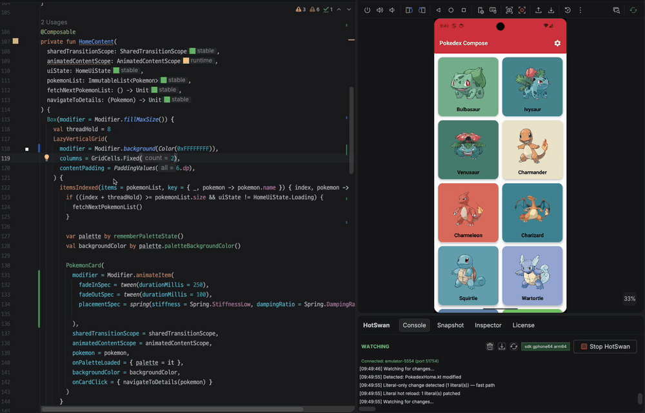The image size is (645, 413).
Task: Click the warning count 3 indicator
Action: tap(301, 10)
